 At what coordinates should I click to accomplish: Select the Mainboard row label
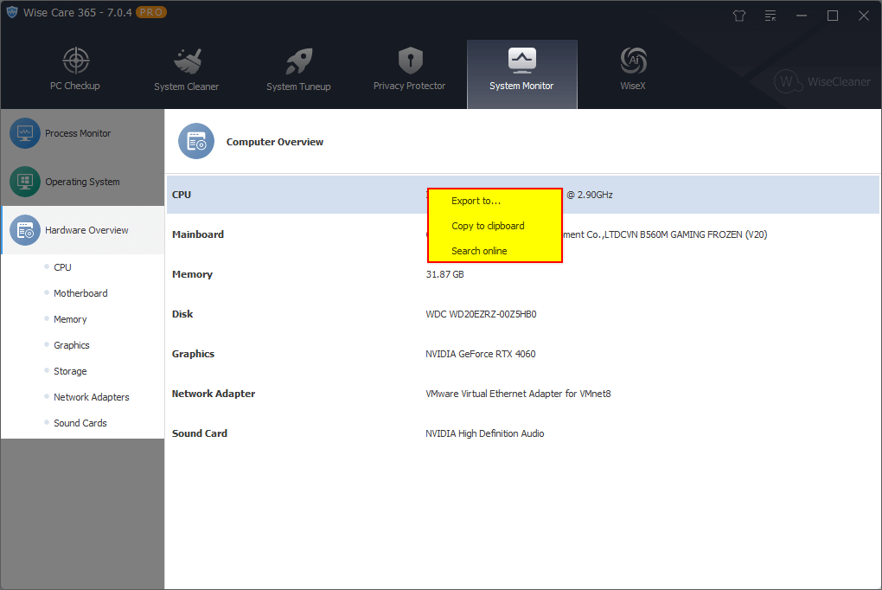198,234
